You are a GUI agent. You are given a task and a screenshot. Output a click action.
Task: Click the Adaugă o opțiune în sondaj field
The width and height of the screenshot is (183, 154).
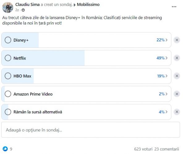pyautogui.click(x=91, y=130)
